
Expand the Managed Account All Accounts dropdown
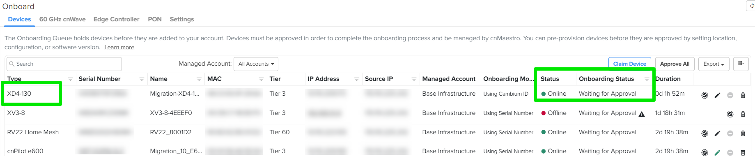pos(256,64)
